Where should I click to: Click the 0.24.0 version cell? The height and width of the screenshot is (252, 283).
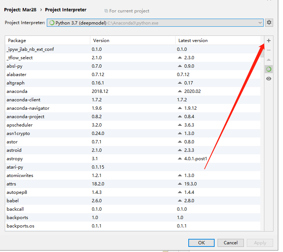tap(98, 133)
